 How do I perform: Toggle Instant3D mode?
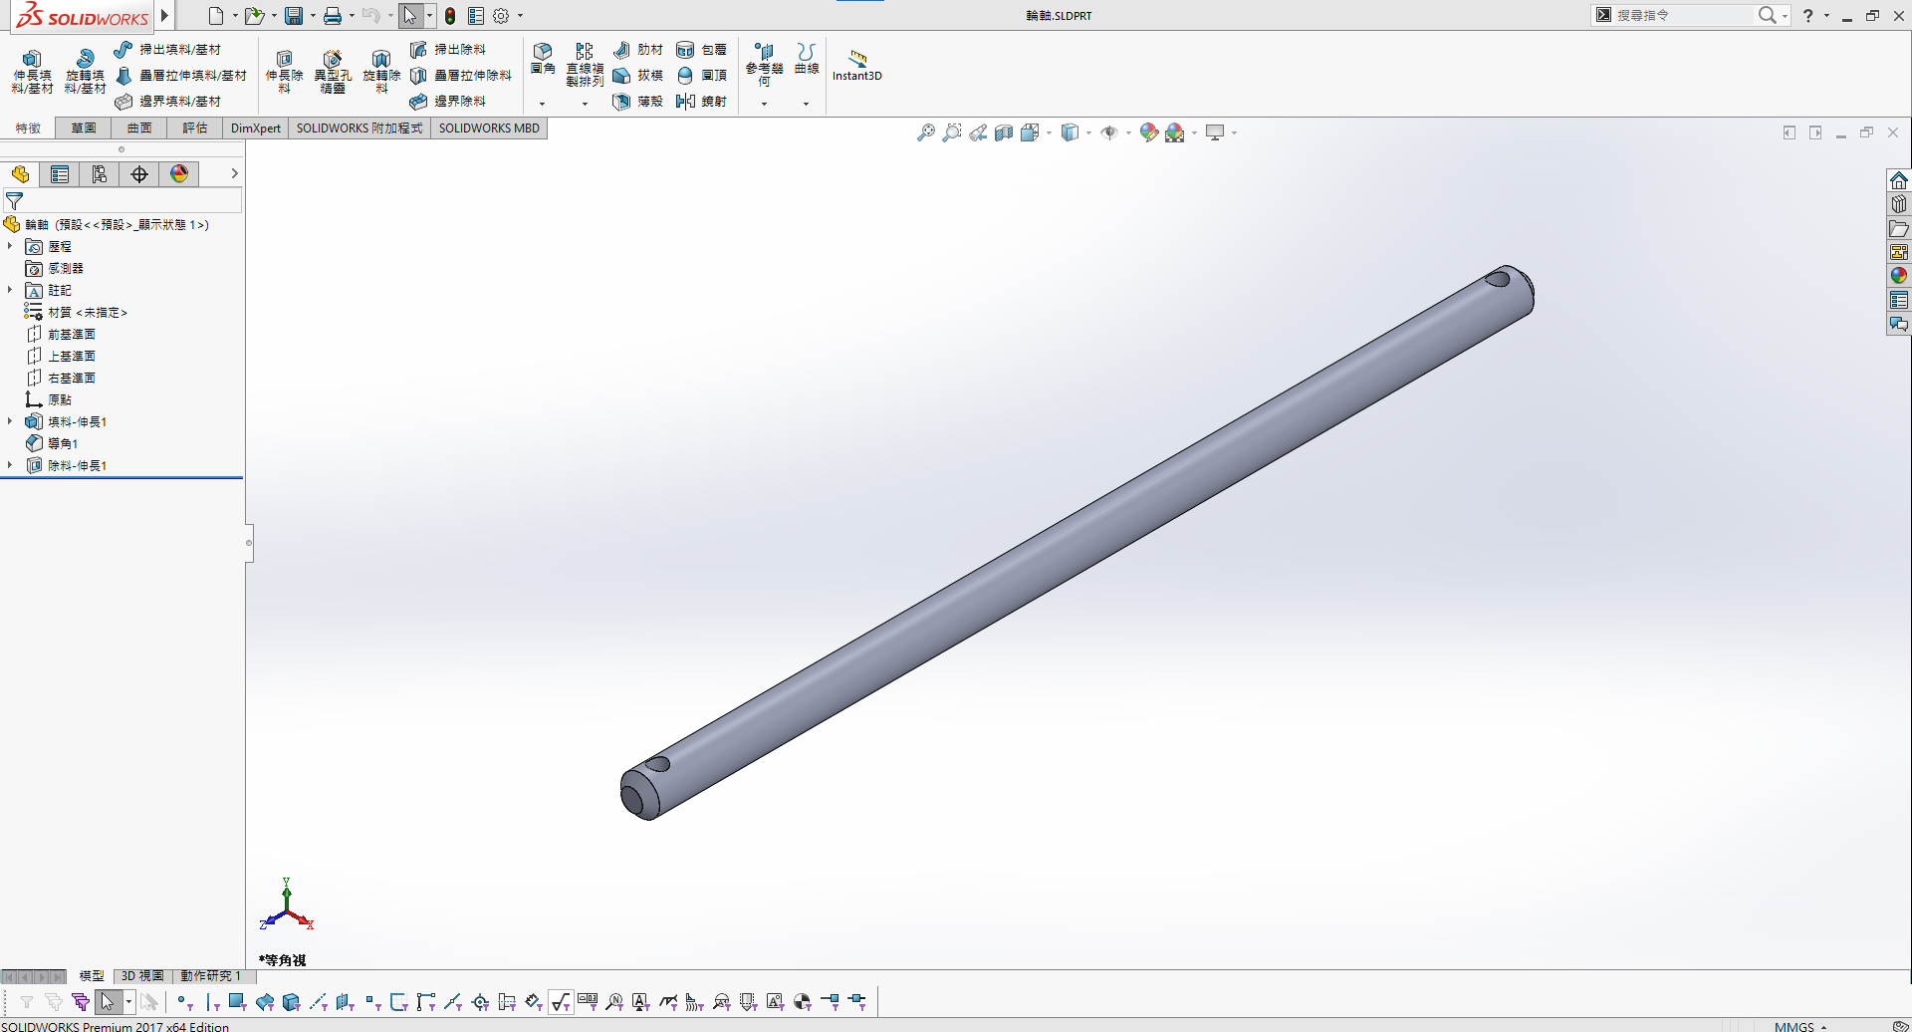coord(857,65)
